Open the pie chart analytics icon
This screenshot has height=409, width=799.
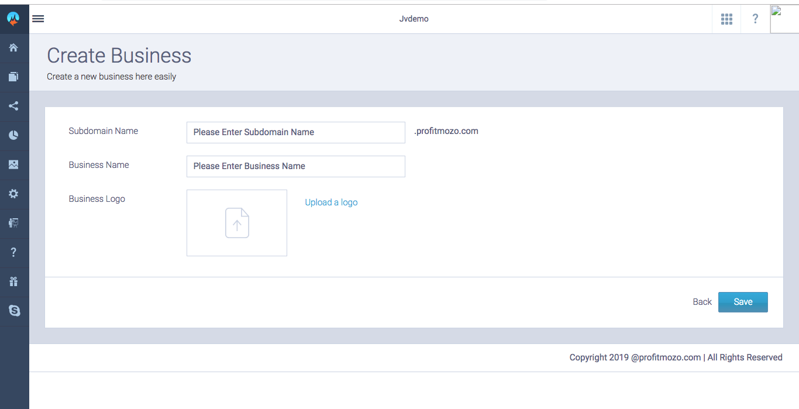pos(13,135)
